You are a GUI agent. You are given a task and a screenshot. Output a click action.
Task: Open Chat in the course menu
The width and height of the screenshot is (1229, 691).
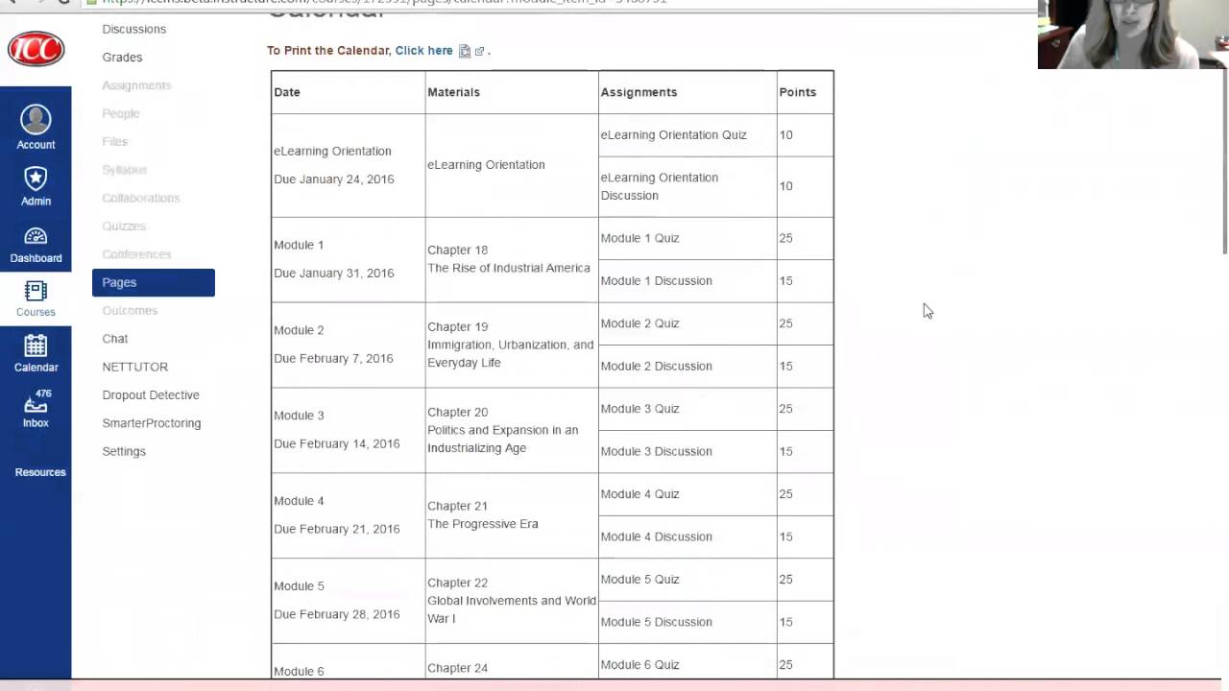click(115, 339)
